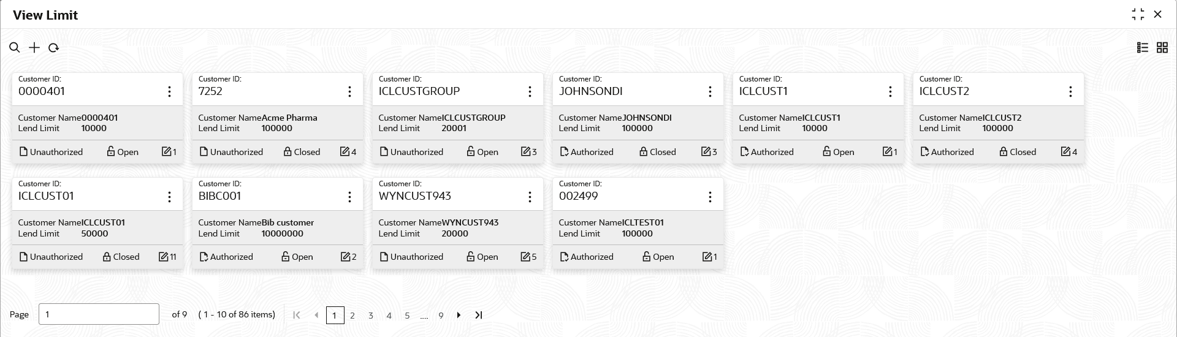Click the search magnifier icon
Viewport: 1177px width, 337px height.
pos(15,48)
